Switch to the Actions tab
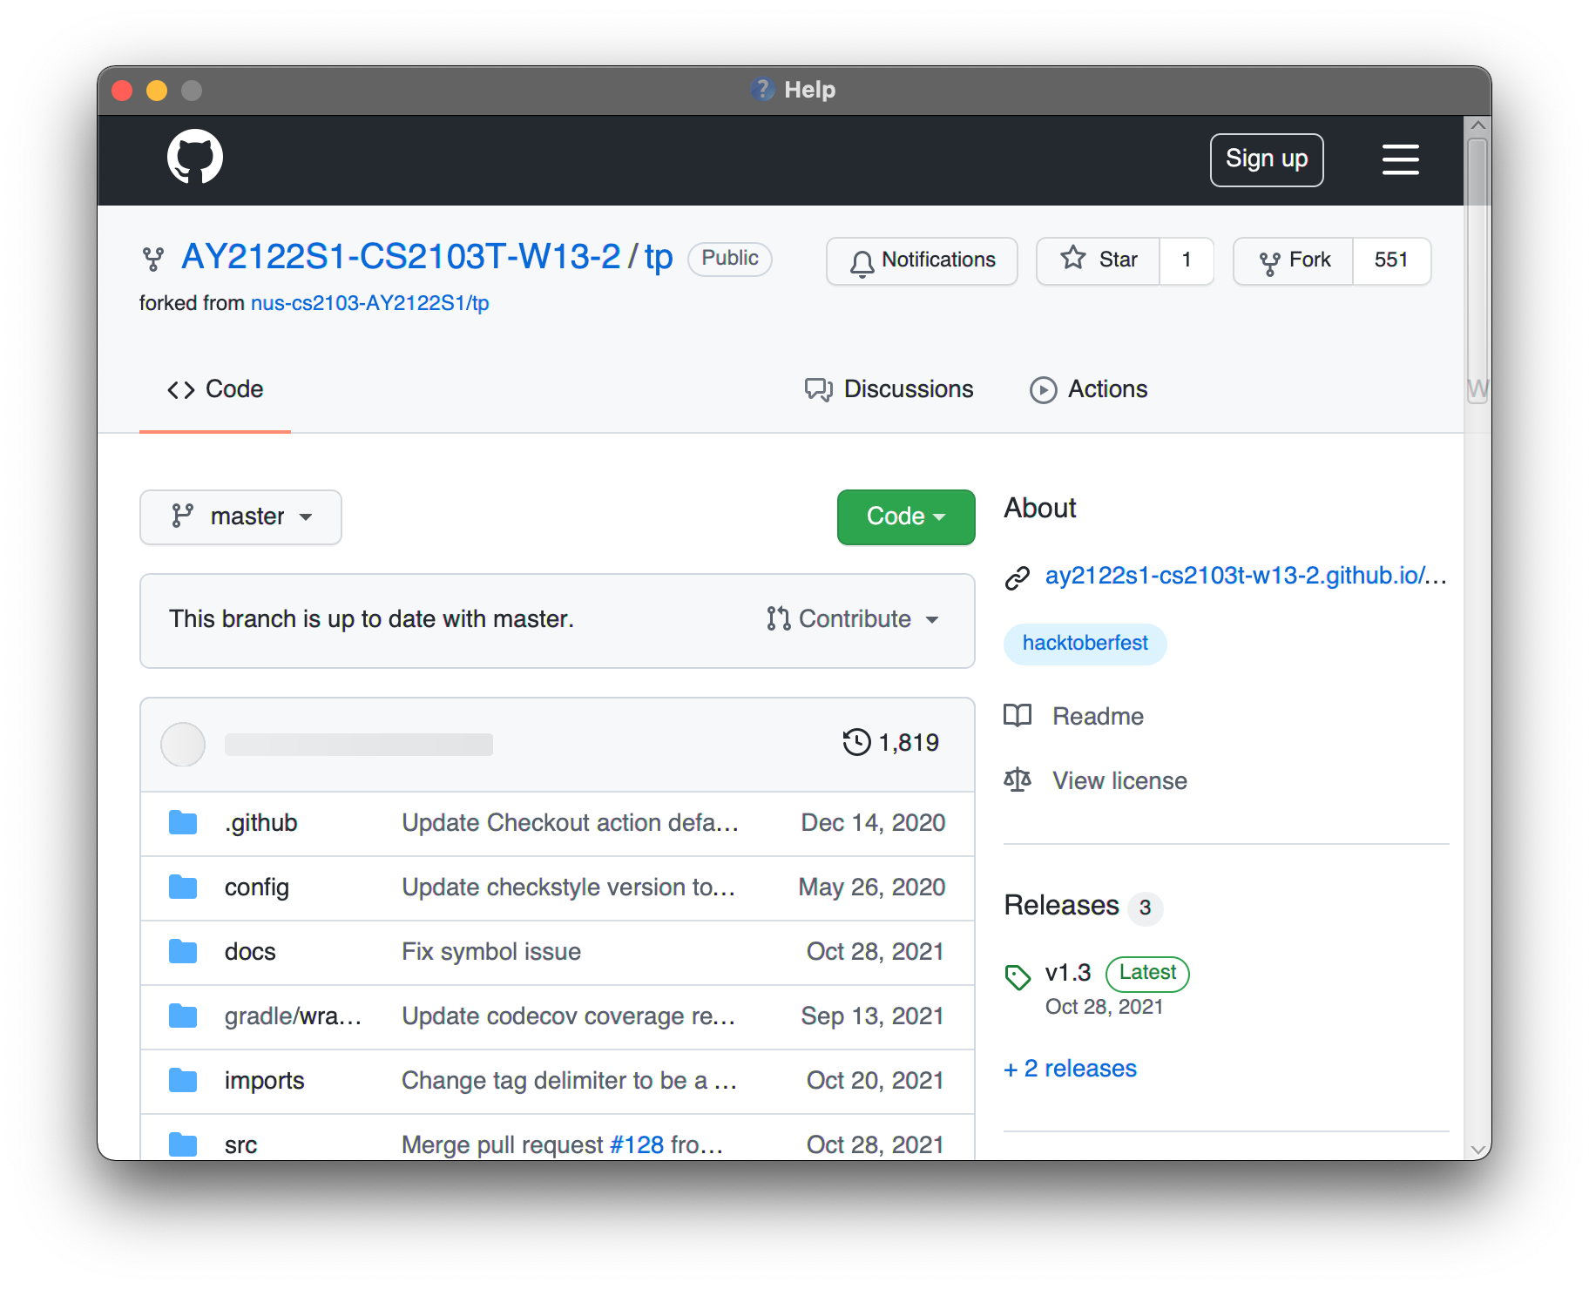The image size is (1589, 1289). coord(1088,389)
